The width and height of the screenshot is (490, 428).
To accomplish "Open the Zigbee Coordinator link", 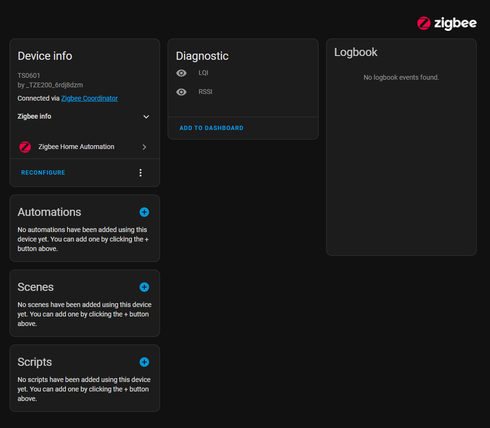I will pyautogui.click(x=89, y=98).
